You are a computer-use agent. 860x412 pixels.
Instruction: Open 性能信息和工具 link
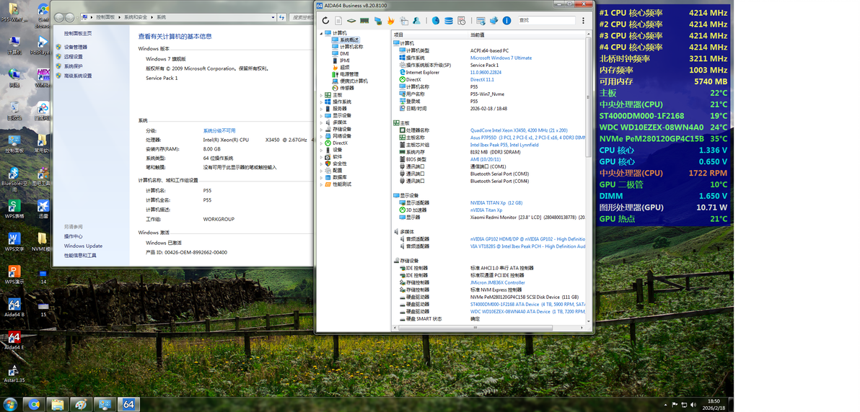tap(80, 255)
